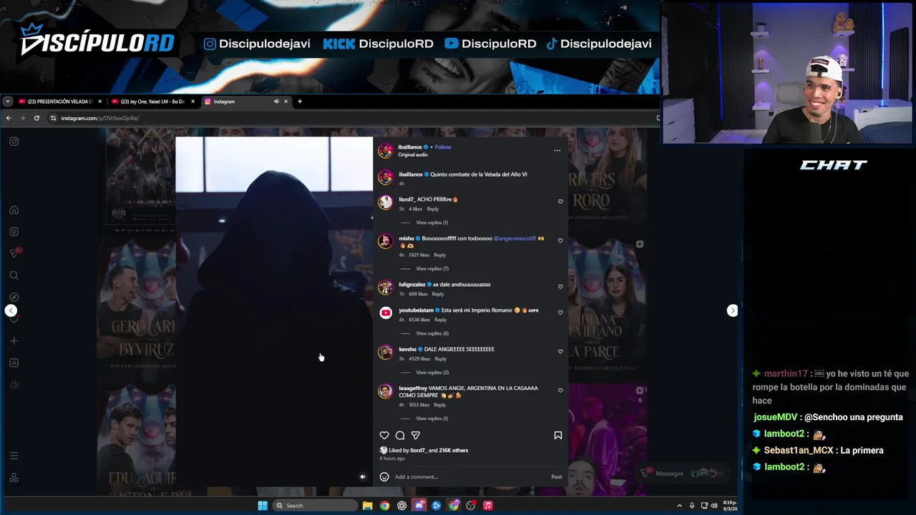Image resolution: width=916 pixels, height=515 pixels.
Task: Open the dashboard chart icon in sidebar
Action: 14,363
